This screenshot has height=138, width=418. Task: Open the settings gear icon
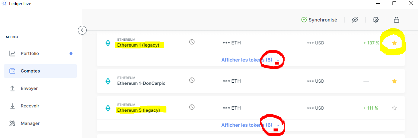[x=376, y=20]
